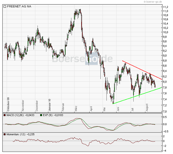Click the EXP (9): -0,0183 label

(53, 115)
